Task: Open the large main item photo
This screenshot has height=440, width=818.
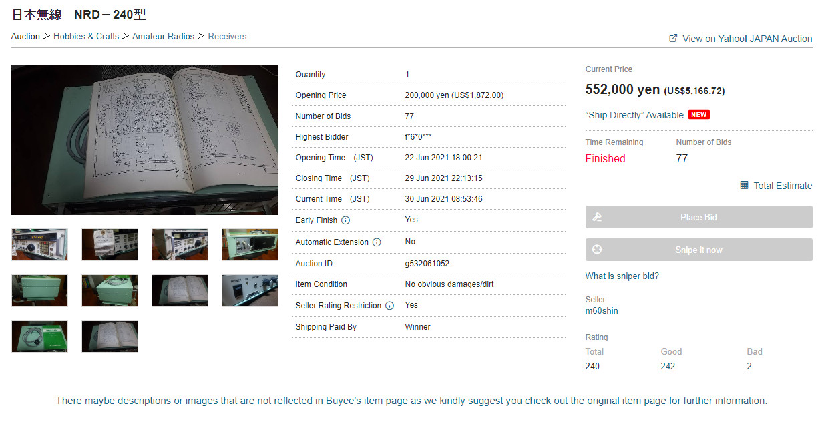Action: click(145, 140)
